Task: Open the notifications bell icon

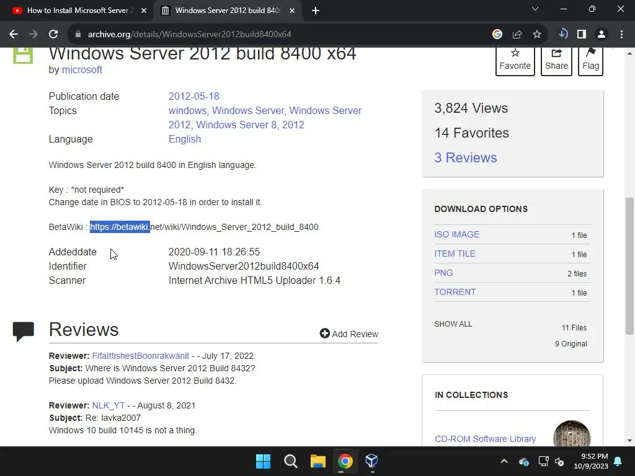Action: point(618,461)
